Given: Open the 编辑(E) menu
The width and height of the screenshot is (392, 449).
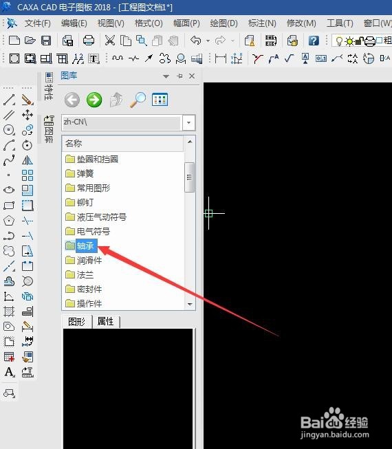Looking at the screenshot, I should coord(74,23).
